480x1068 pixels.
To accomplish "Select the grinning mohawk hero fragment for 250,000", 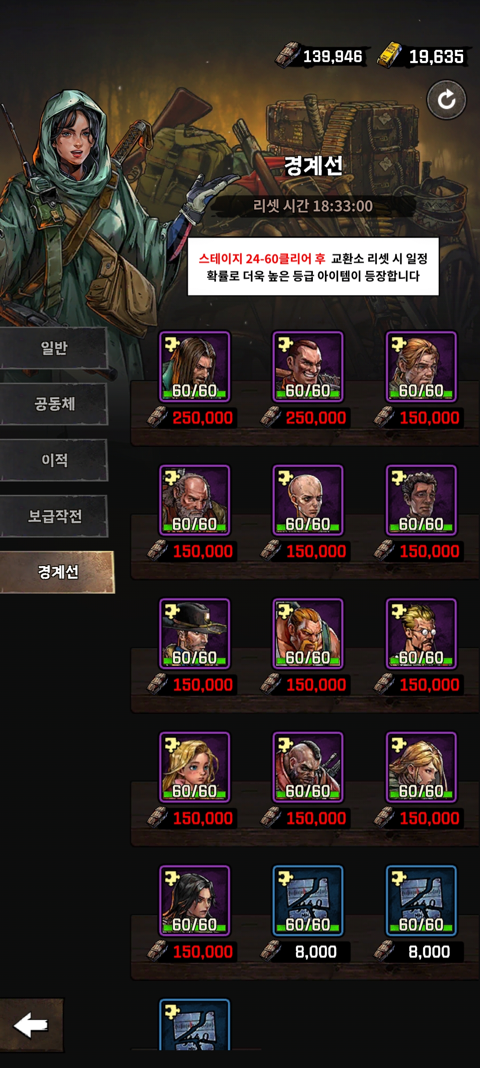I will 308,367.
